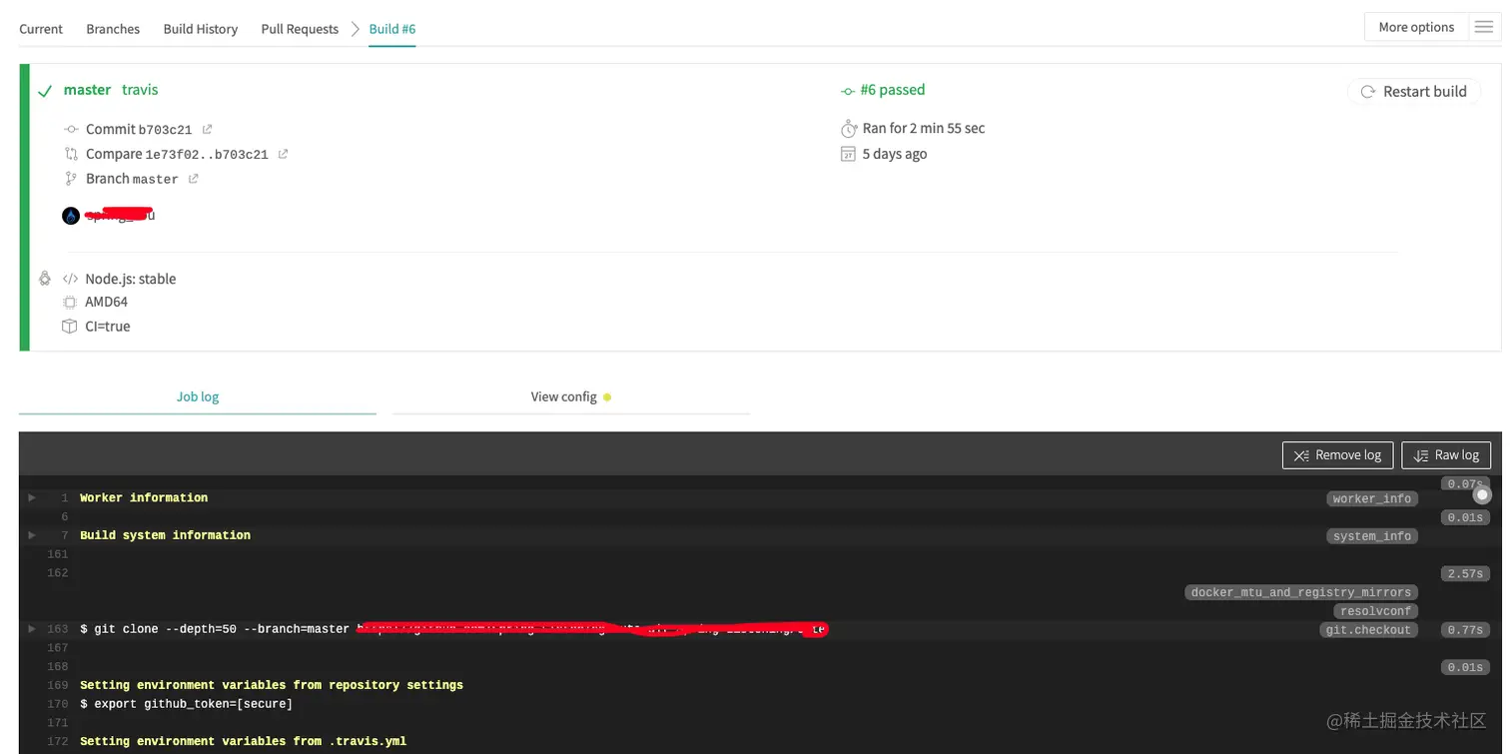Click log line number 169
Image resolution: width=1510 pixels, height=754 pixels.
coord(58,685)
